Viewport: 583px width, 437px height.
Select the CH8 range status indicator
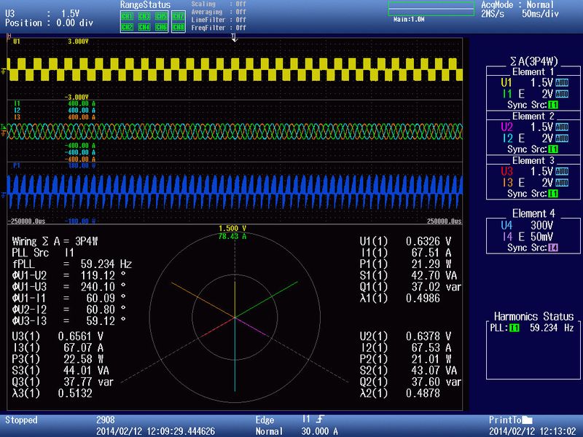pos(178,27)
